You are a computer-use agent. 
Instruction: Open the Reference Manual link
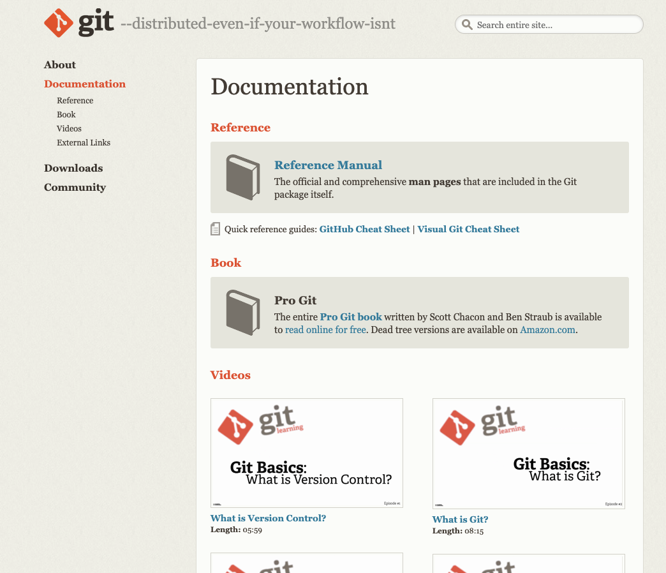(x=328, y=165)
